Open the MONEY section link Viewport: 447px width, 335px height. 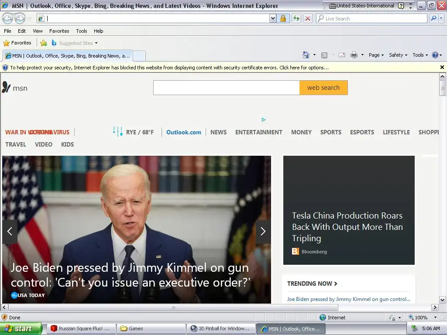pos(301,132)
